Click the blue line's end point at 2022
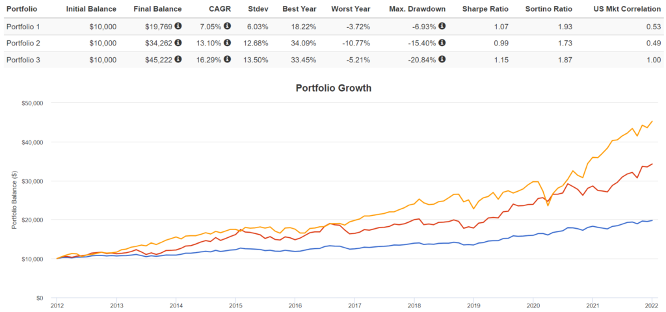Image resolution: width=666 pixels, height=312 pixels. [653, 220]
